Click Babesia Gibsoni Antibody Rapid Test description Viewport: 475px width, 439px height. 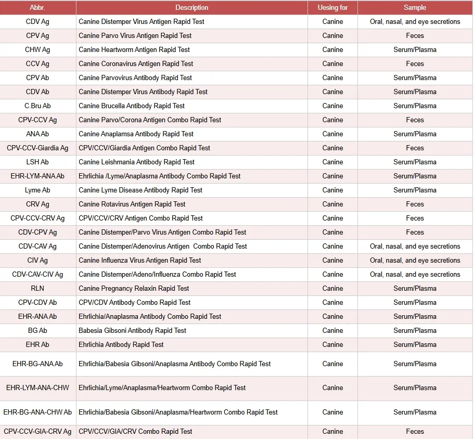(x=132, y=331)
